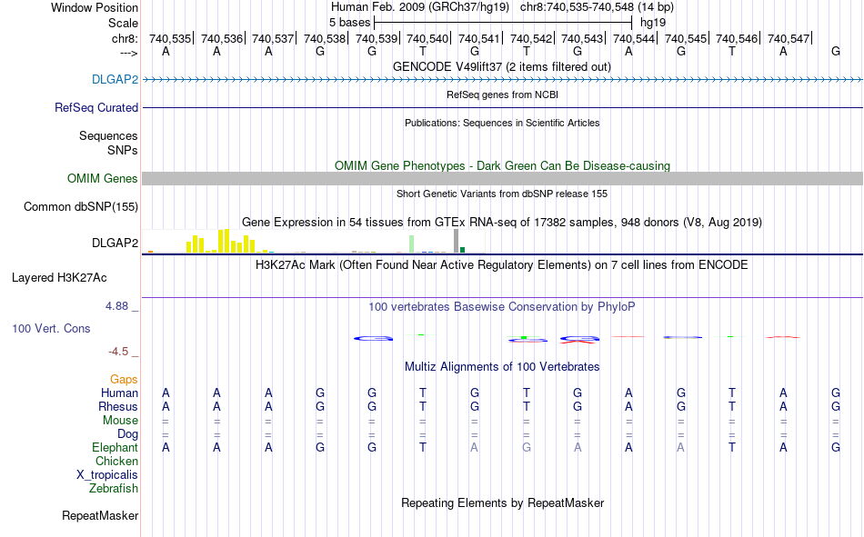Click the 'RefSeq genes from NCBI' title
864x537 pixels.
tap(502, 94)
